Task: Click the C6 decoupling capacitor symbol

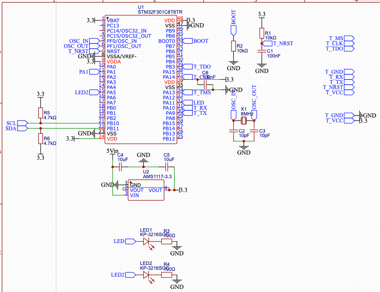Action: click(205, 85)
